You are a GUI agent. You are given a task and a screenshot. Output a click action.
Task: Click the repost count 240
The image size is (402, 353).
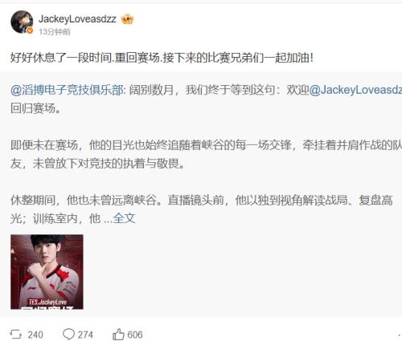(35, 335)
